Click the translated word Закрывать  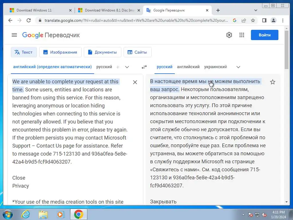pyautogui.click(x=163, y=202)
